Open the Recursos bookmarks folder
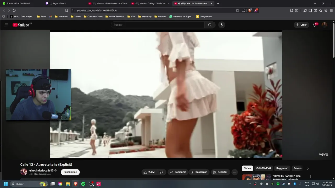335x188 pixels. 160,16
